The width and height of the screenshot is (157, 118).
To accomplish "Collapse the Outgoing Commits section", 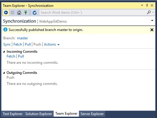I will coord(4,73).
